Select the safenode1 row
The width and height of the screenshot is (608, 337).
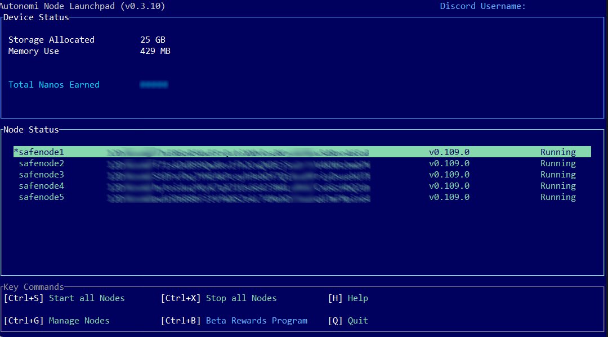302,152
